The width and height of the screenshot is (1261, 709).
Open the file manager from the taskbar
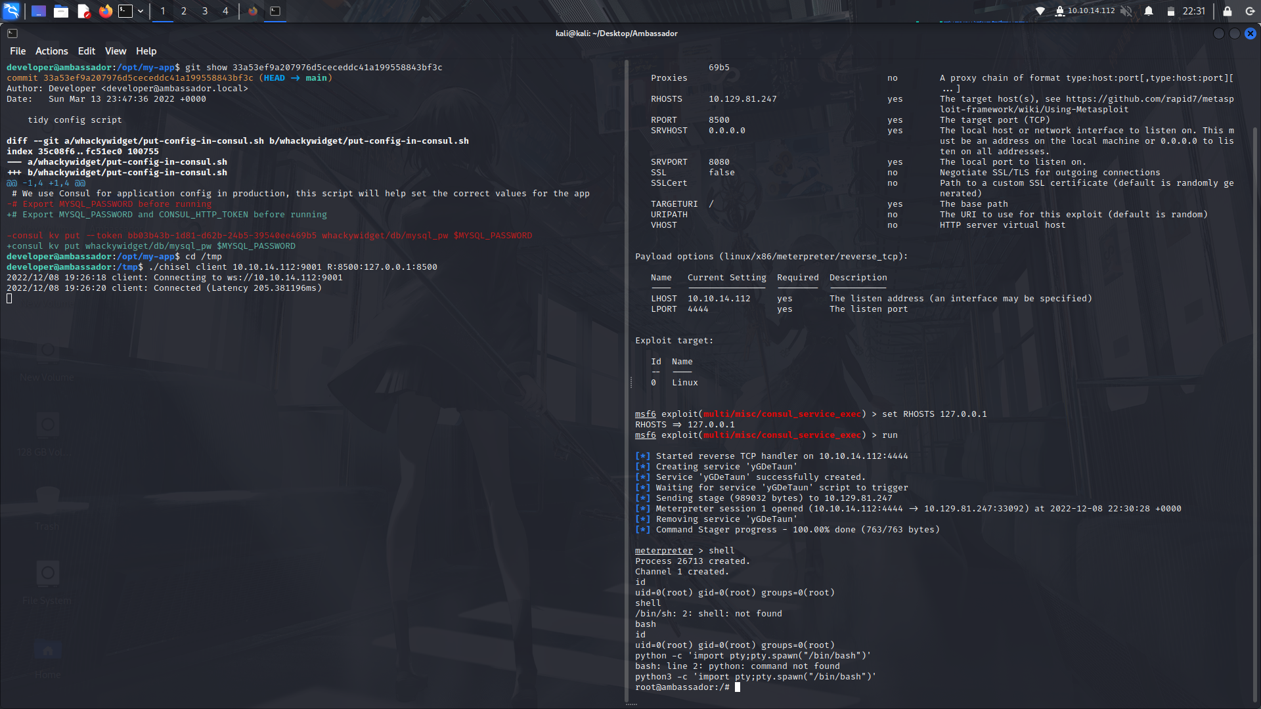click(x=60, y=11)
